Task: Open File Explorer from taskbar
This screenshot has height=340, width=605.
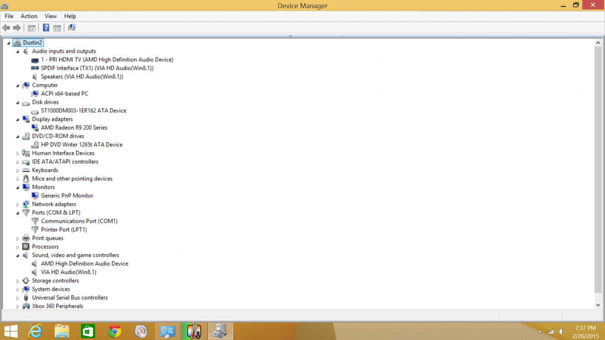Action: (x=62, y=331)
